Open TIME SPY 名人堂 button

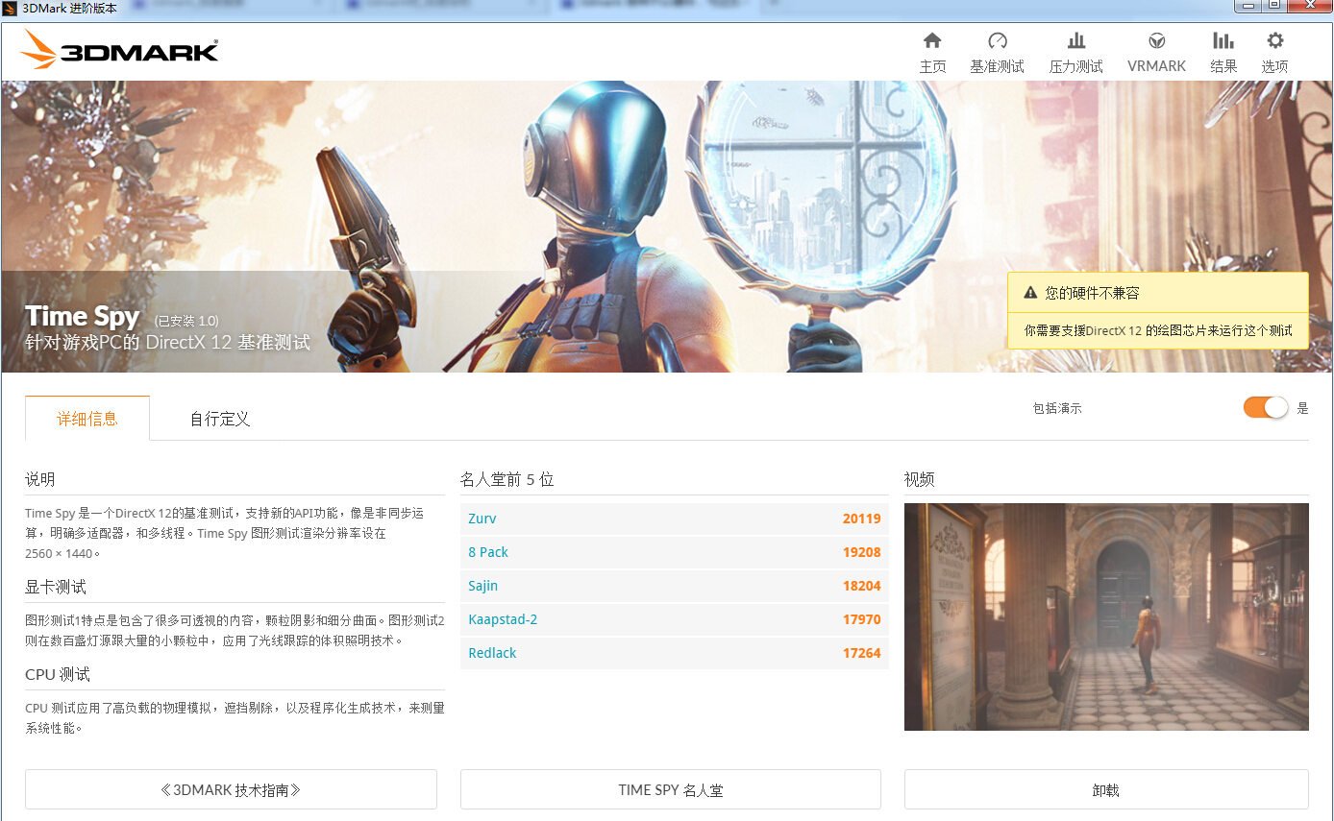tap(671, 790)
